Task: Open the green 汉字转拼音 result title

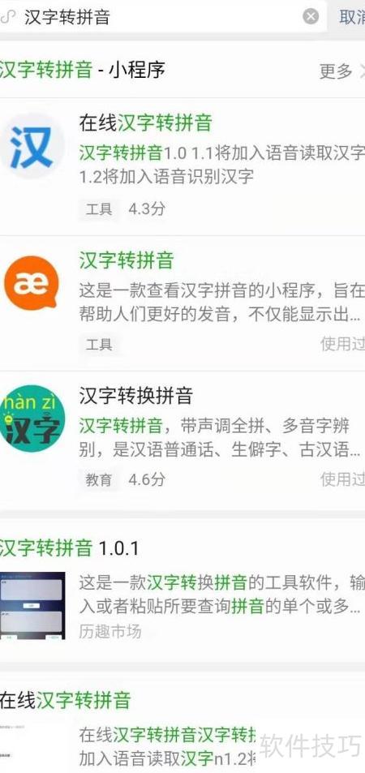Action: 127,260
